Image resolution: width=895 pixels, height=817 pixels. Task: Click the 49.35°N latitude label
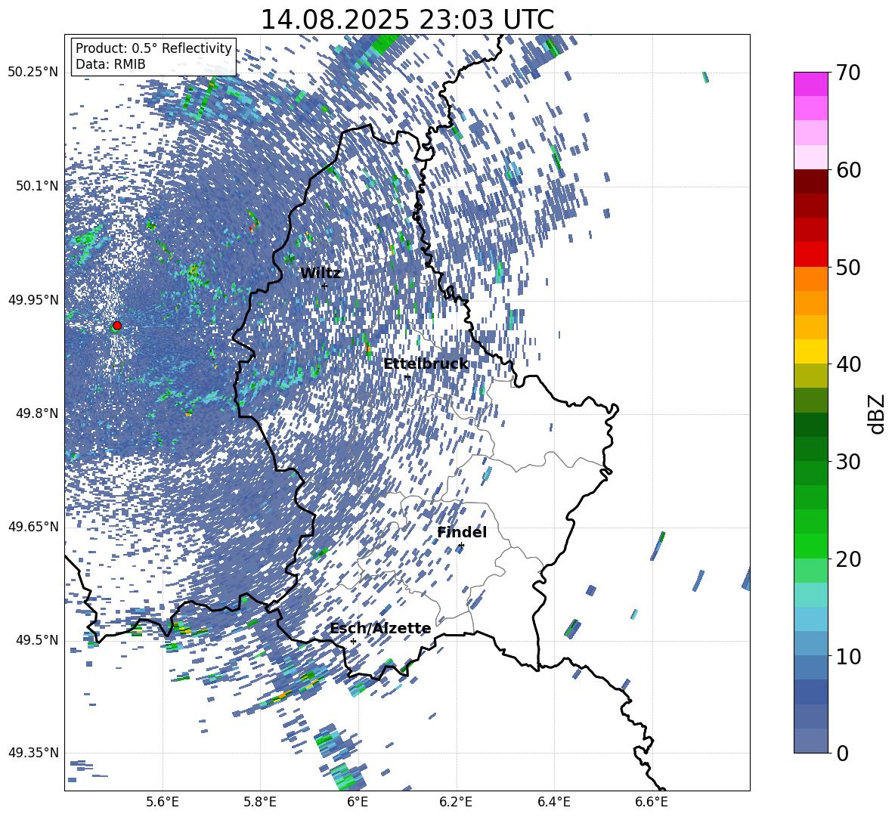pos(33,753)
